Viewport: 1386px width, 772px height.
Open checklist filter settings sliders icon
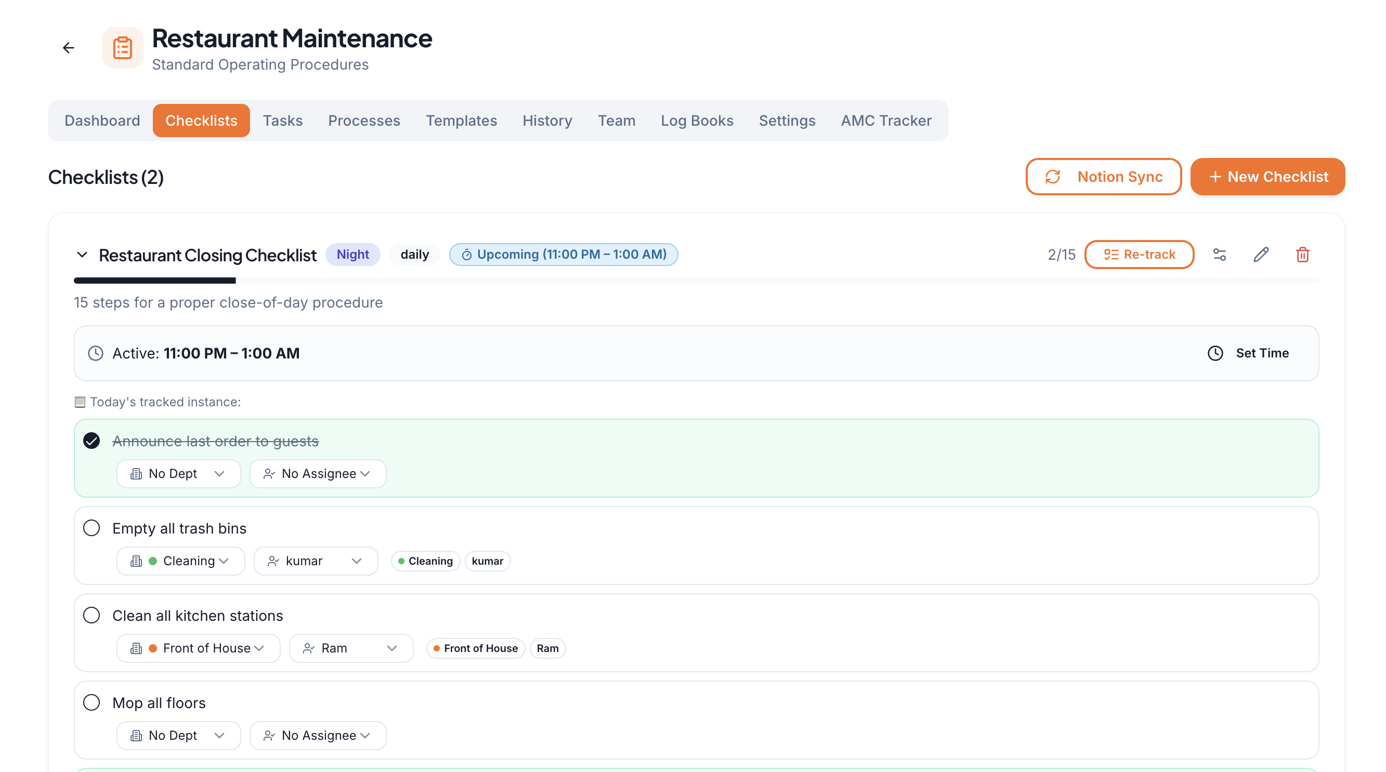[x=1220, y=254]
